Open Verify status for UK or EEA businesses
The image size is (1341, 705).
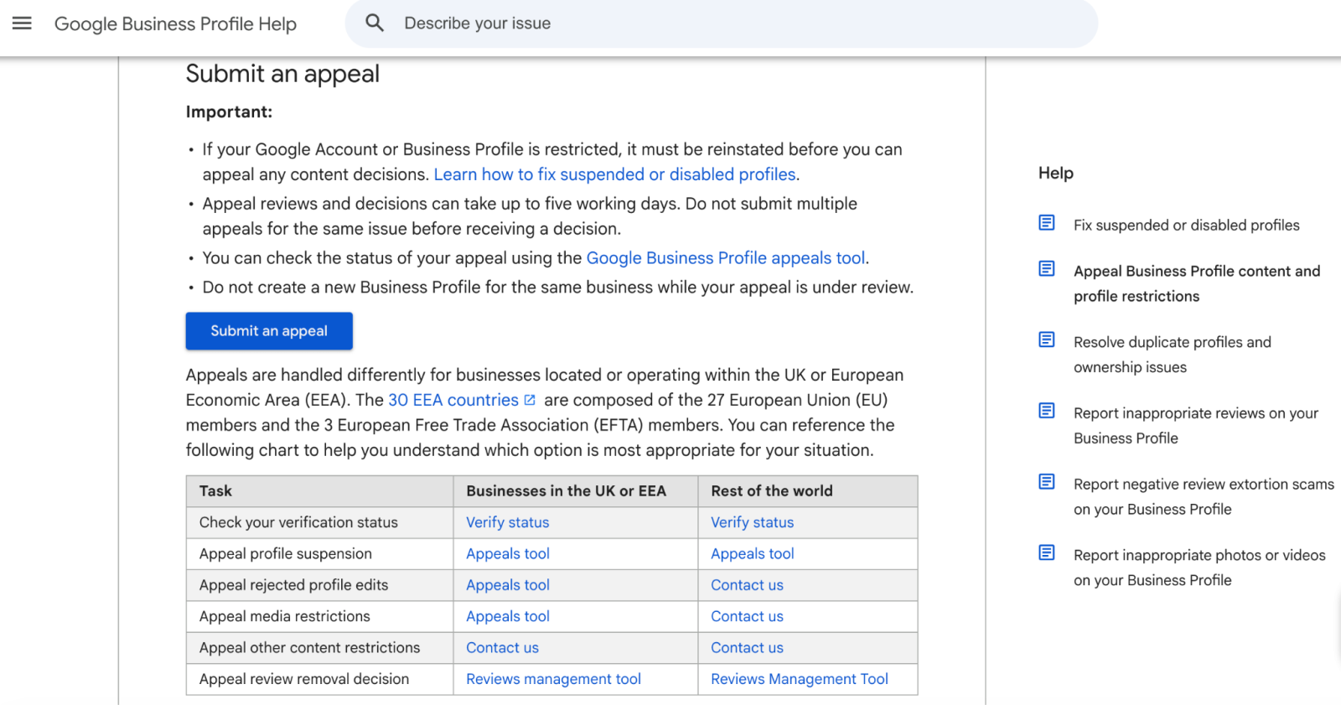click(x=508, y=522)
